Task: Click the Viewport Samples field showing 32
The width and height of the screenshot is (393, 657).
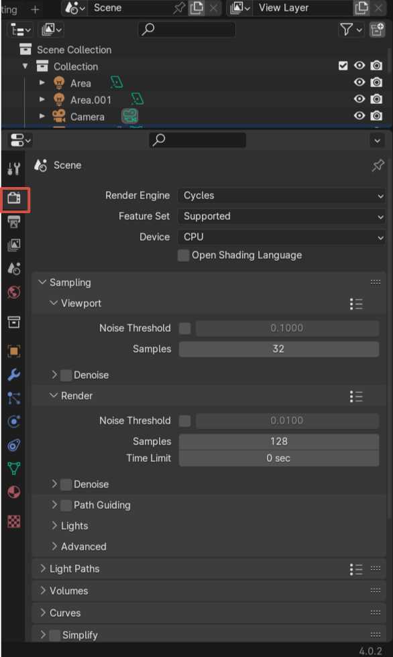Action: 279,349
